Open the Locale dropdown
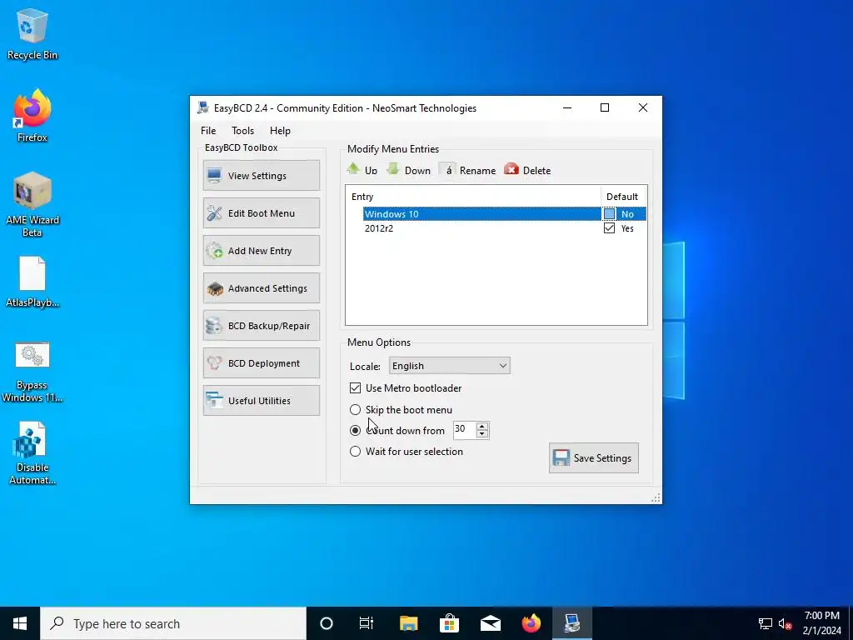This screenshot has height=640, width=853. point(449,366)
